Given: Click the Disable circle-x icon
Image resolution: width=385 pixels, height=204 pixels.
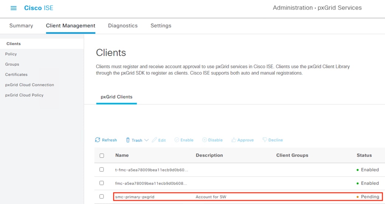Looking at the screenshot, I should (204, 140).
